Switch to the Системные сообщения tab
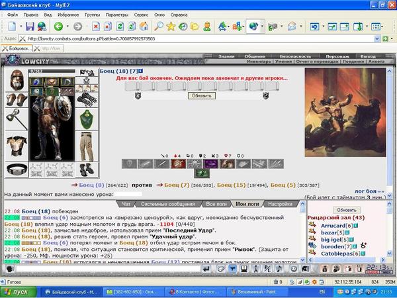The image size is (397, 298). (x=168, y=204)
